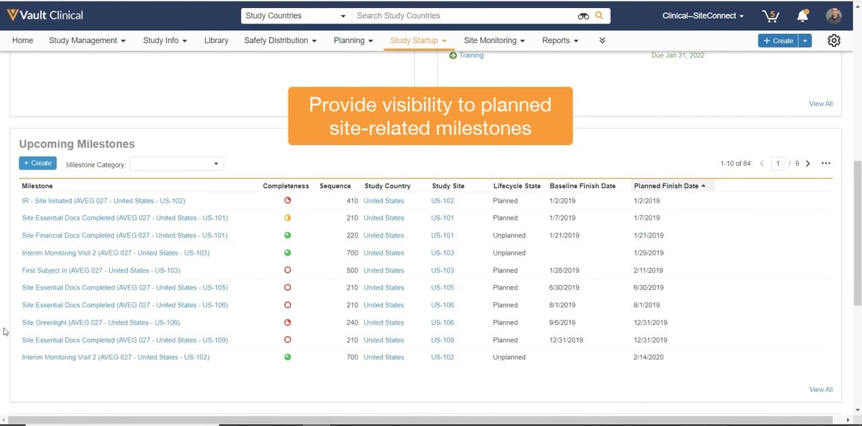862x426 pixels.
Task: Sort by Baseline Finish Date column
Action: click(x=583, y=186)
